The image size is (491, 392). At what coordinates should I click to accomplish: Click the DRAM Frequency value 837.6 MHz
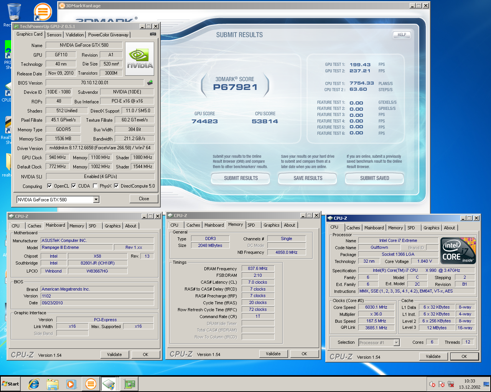[258, 268]
